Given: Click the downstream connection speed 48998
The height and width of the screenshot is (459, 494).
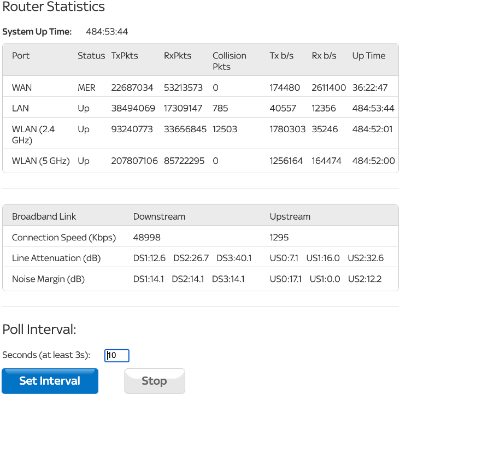Looking at the screenshot, I should pos(146,237).
